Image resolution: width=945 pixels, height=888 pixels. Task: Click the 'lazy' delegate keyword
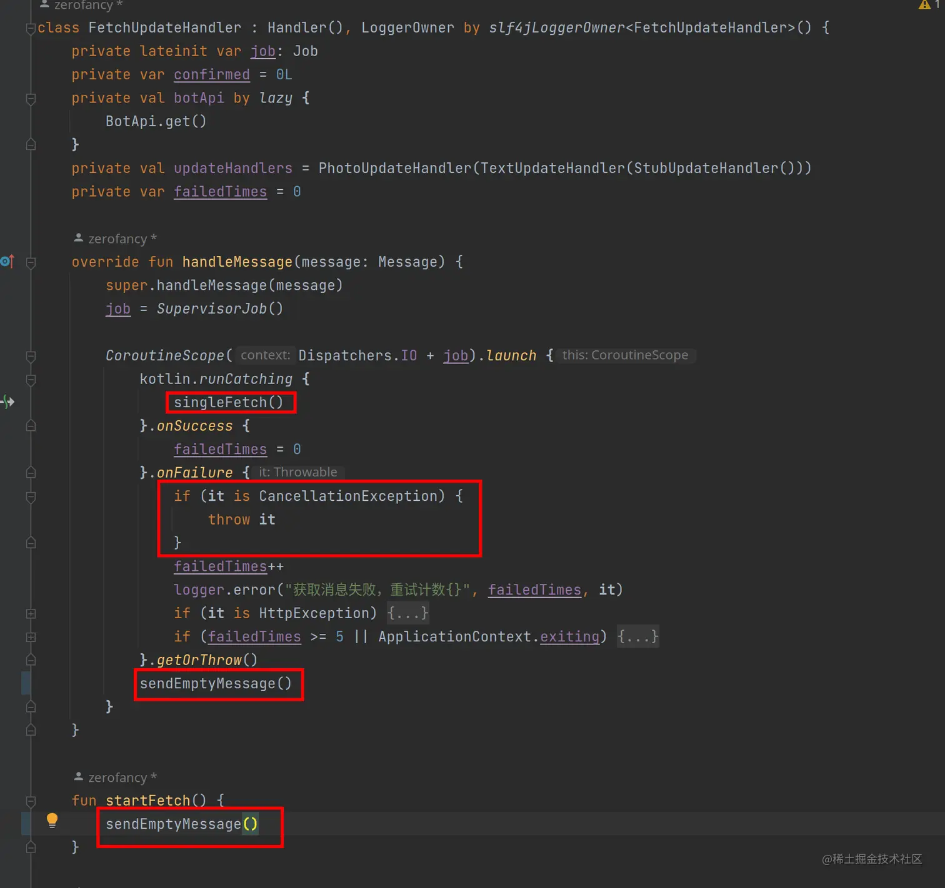point(275,98)
